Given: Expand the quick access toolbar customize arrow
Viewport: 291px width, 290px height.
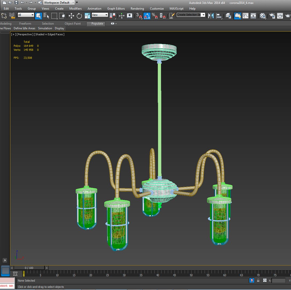Looking at the screenshot, I should pos(77,3).
